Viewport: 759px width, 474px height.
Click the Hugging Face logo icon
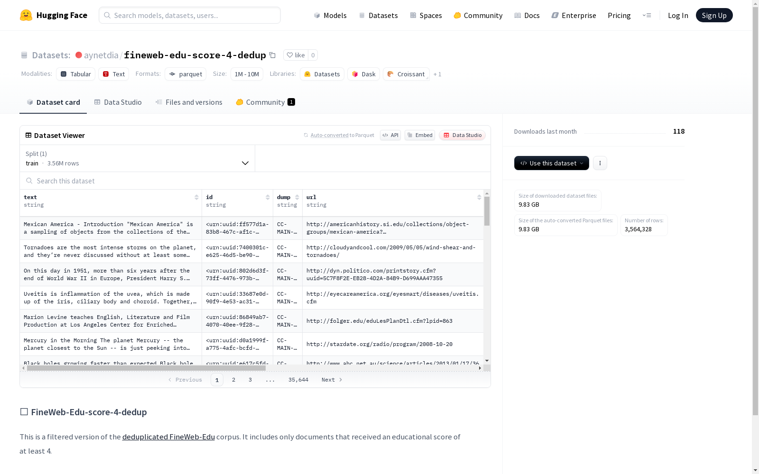coord(26,15)
